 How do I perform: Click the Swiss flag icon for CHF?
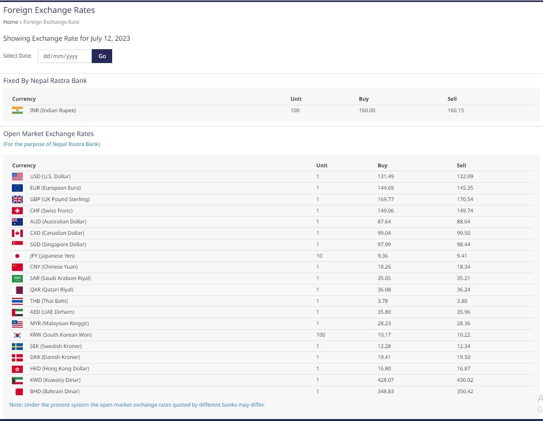click(x=17, y=210)
